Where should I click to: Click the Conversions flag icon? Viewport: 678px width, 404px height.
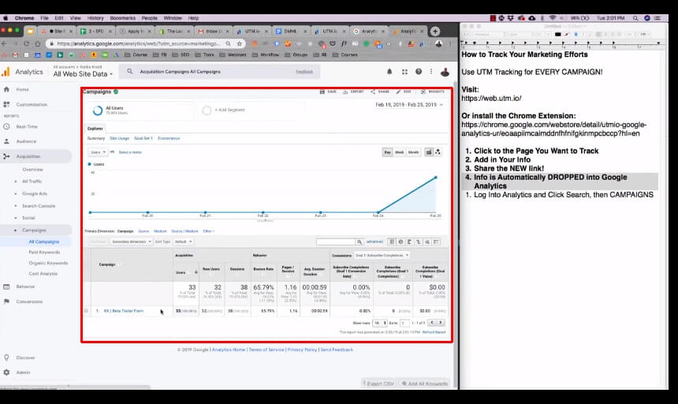[x=6, y=301]
